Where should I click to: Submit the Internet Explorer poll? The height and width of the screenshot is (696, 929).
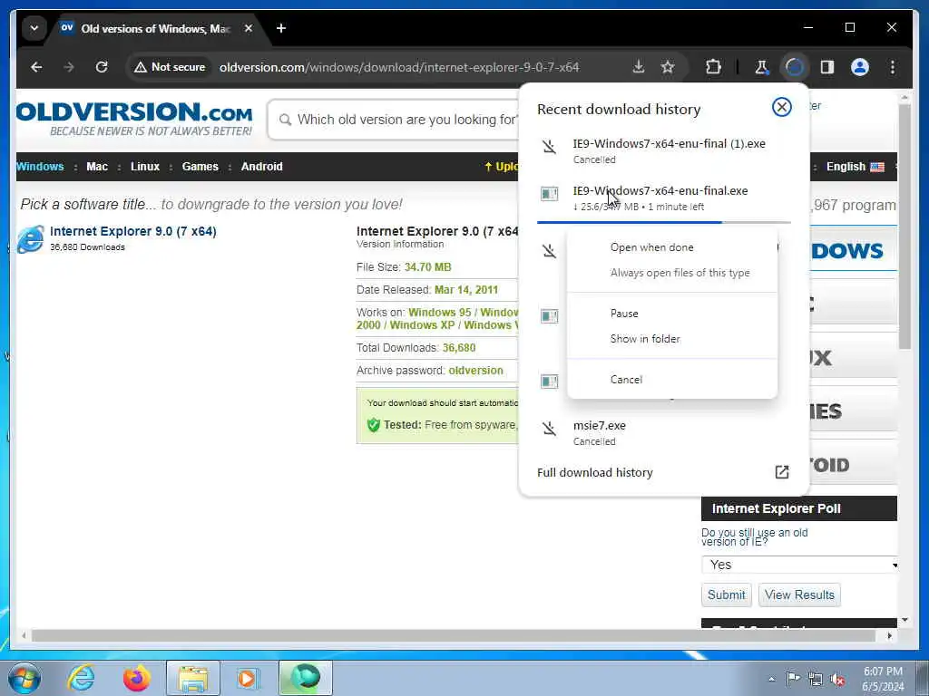(x=727, y=594)
